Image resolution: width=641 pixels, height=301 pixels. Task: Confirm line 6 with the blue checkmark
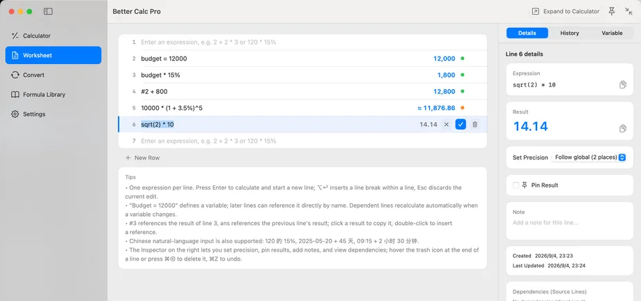click(x=461, y=124)
